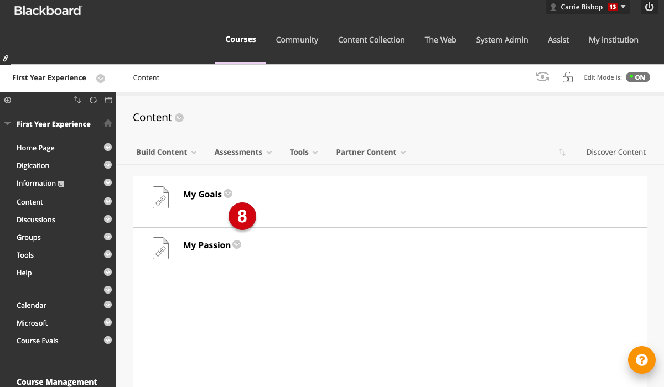Refresh the course menu with the refresh icon
Image resolution: width=664 pixels, height=387 pixels.
[x=93, y=100]
